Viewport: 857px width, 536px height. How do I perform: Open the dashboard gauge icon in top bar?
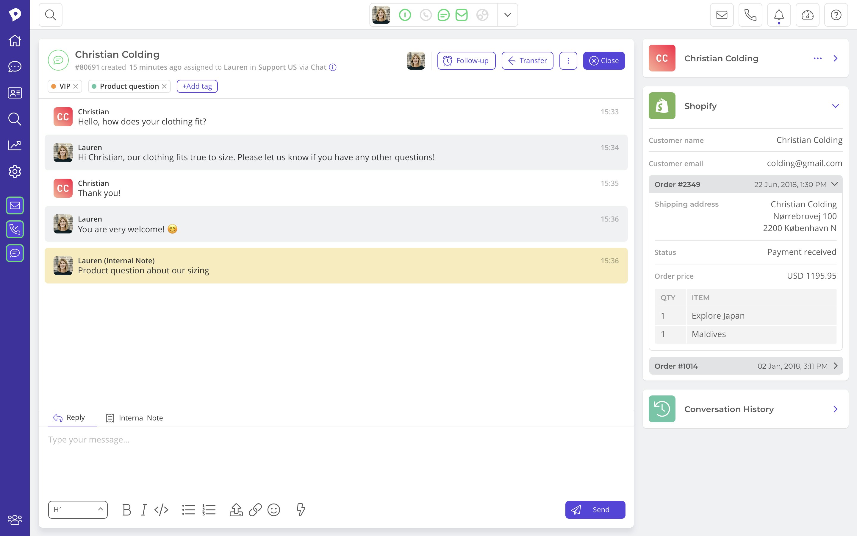[x=807, y=15]
